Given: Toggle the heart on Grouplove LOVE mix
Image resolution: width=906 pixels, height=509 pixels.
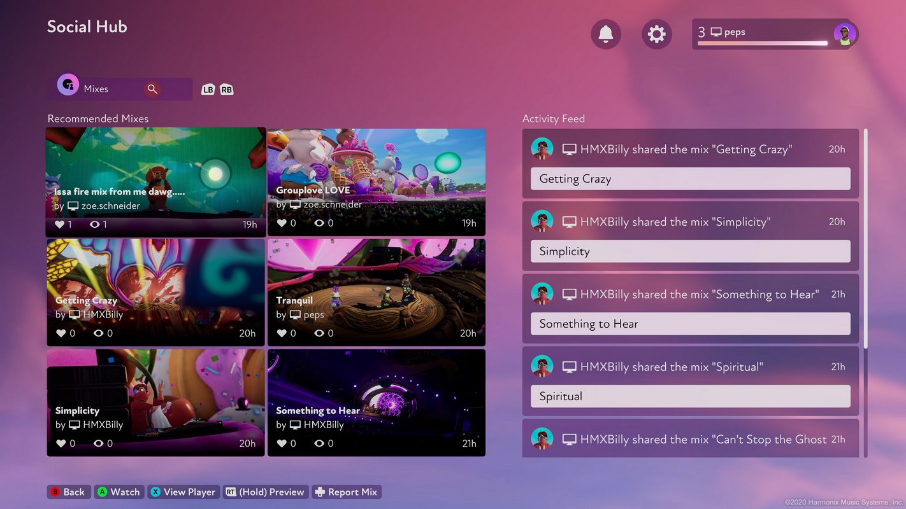Looking at the screenshot, I should 281,223.
